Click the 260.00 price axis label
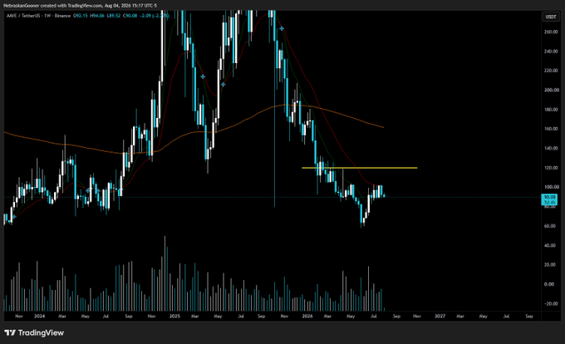 (x=552, y=32)
